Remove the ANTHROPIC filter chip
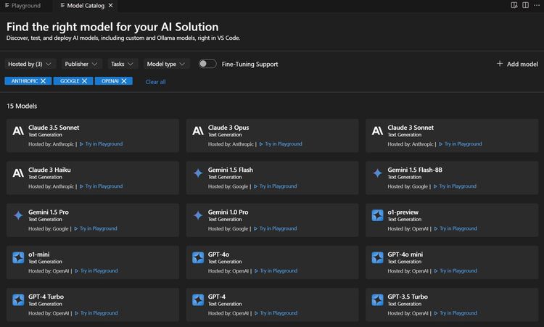The image size is (544, 327). tap(44, 81)
